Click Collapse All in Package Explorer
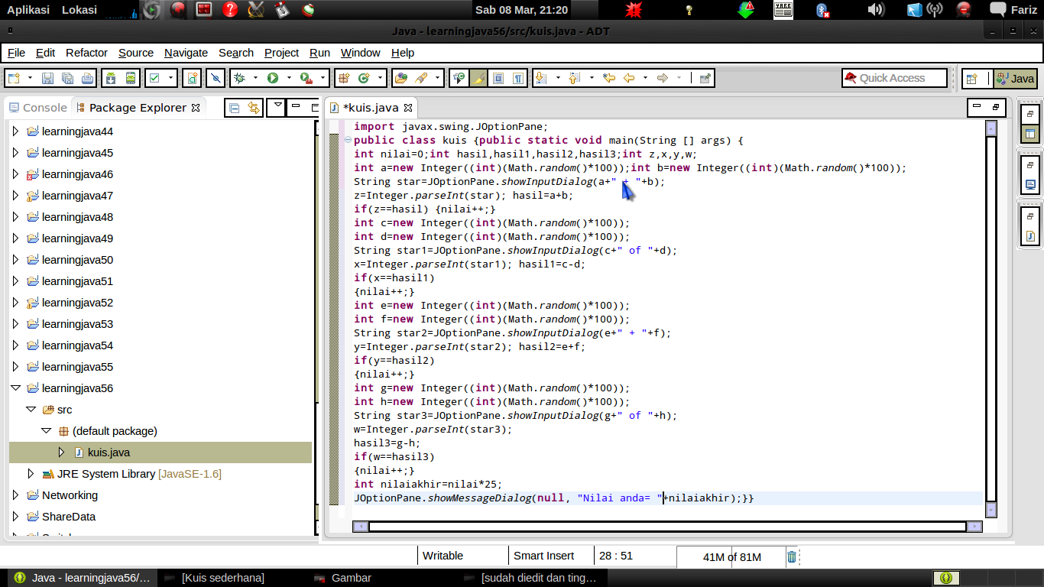 235,108
